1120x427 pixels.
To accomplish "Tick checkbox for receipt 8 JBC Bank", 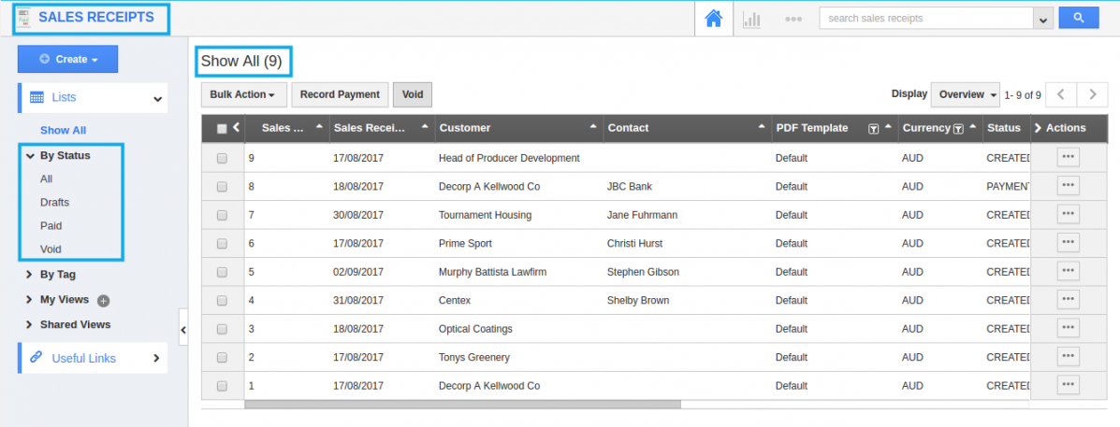I will click(222, 187).
